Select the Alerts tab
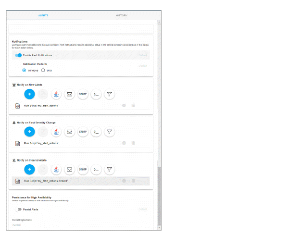The image size is (301, 233). coord(43,15)
